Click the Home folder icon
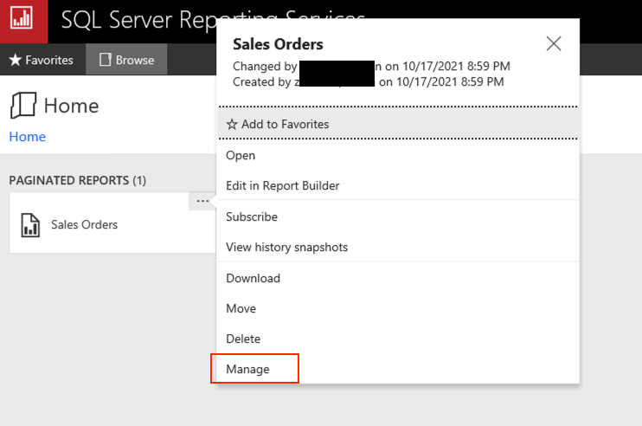642x426 pixels. click(x=23, y=106)
